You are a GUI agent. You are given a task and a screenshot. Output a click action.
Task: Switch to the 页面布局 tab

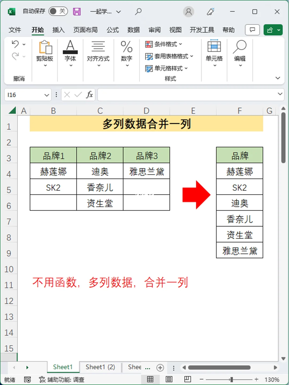(x=85, y=30)
